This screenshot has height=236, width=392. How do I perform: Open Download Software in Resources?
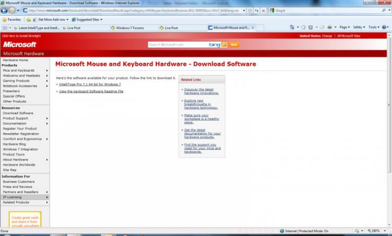(x=18, y=113)
